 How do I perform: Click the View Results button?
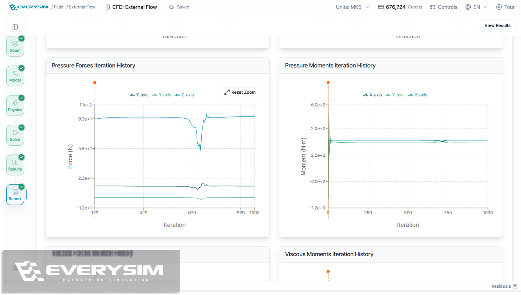[x=497, y=25]
